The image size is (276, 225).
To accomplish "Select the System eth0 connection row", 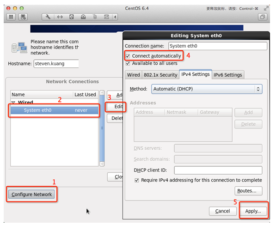I will 55,110.
